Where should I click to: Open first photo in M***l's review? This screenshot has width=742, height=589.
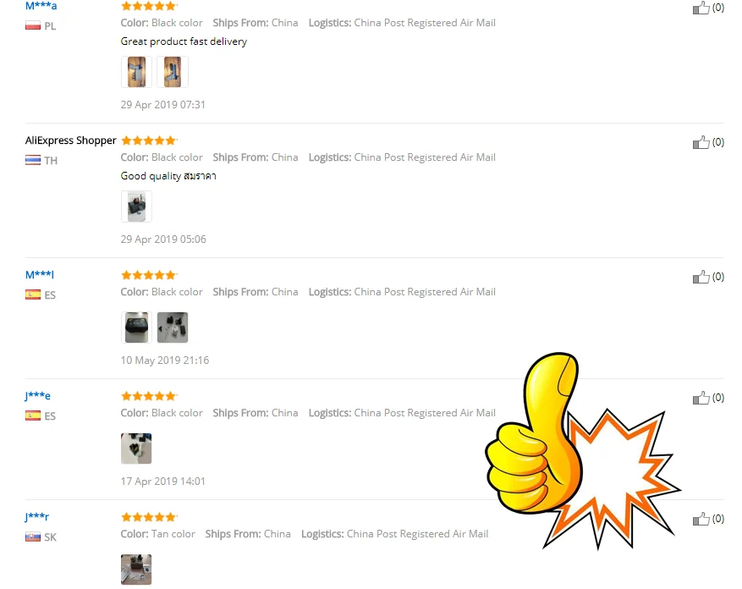[x=136, y=328]
